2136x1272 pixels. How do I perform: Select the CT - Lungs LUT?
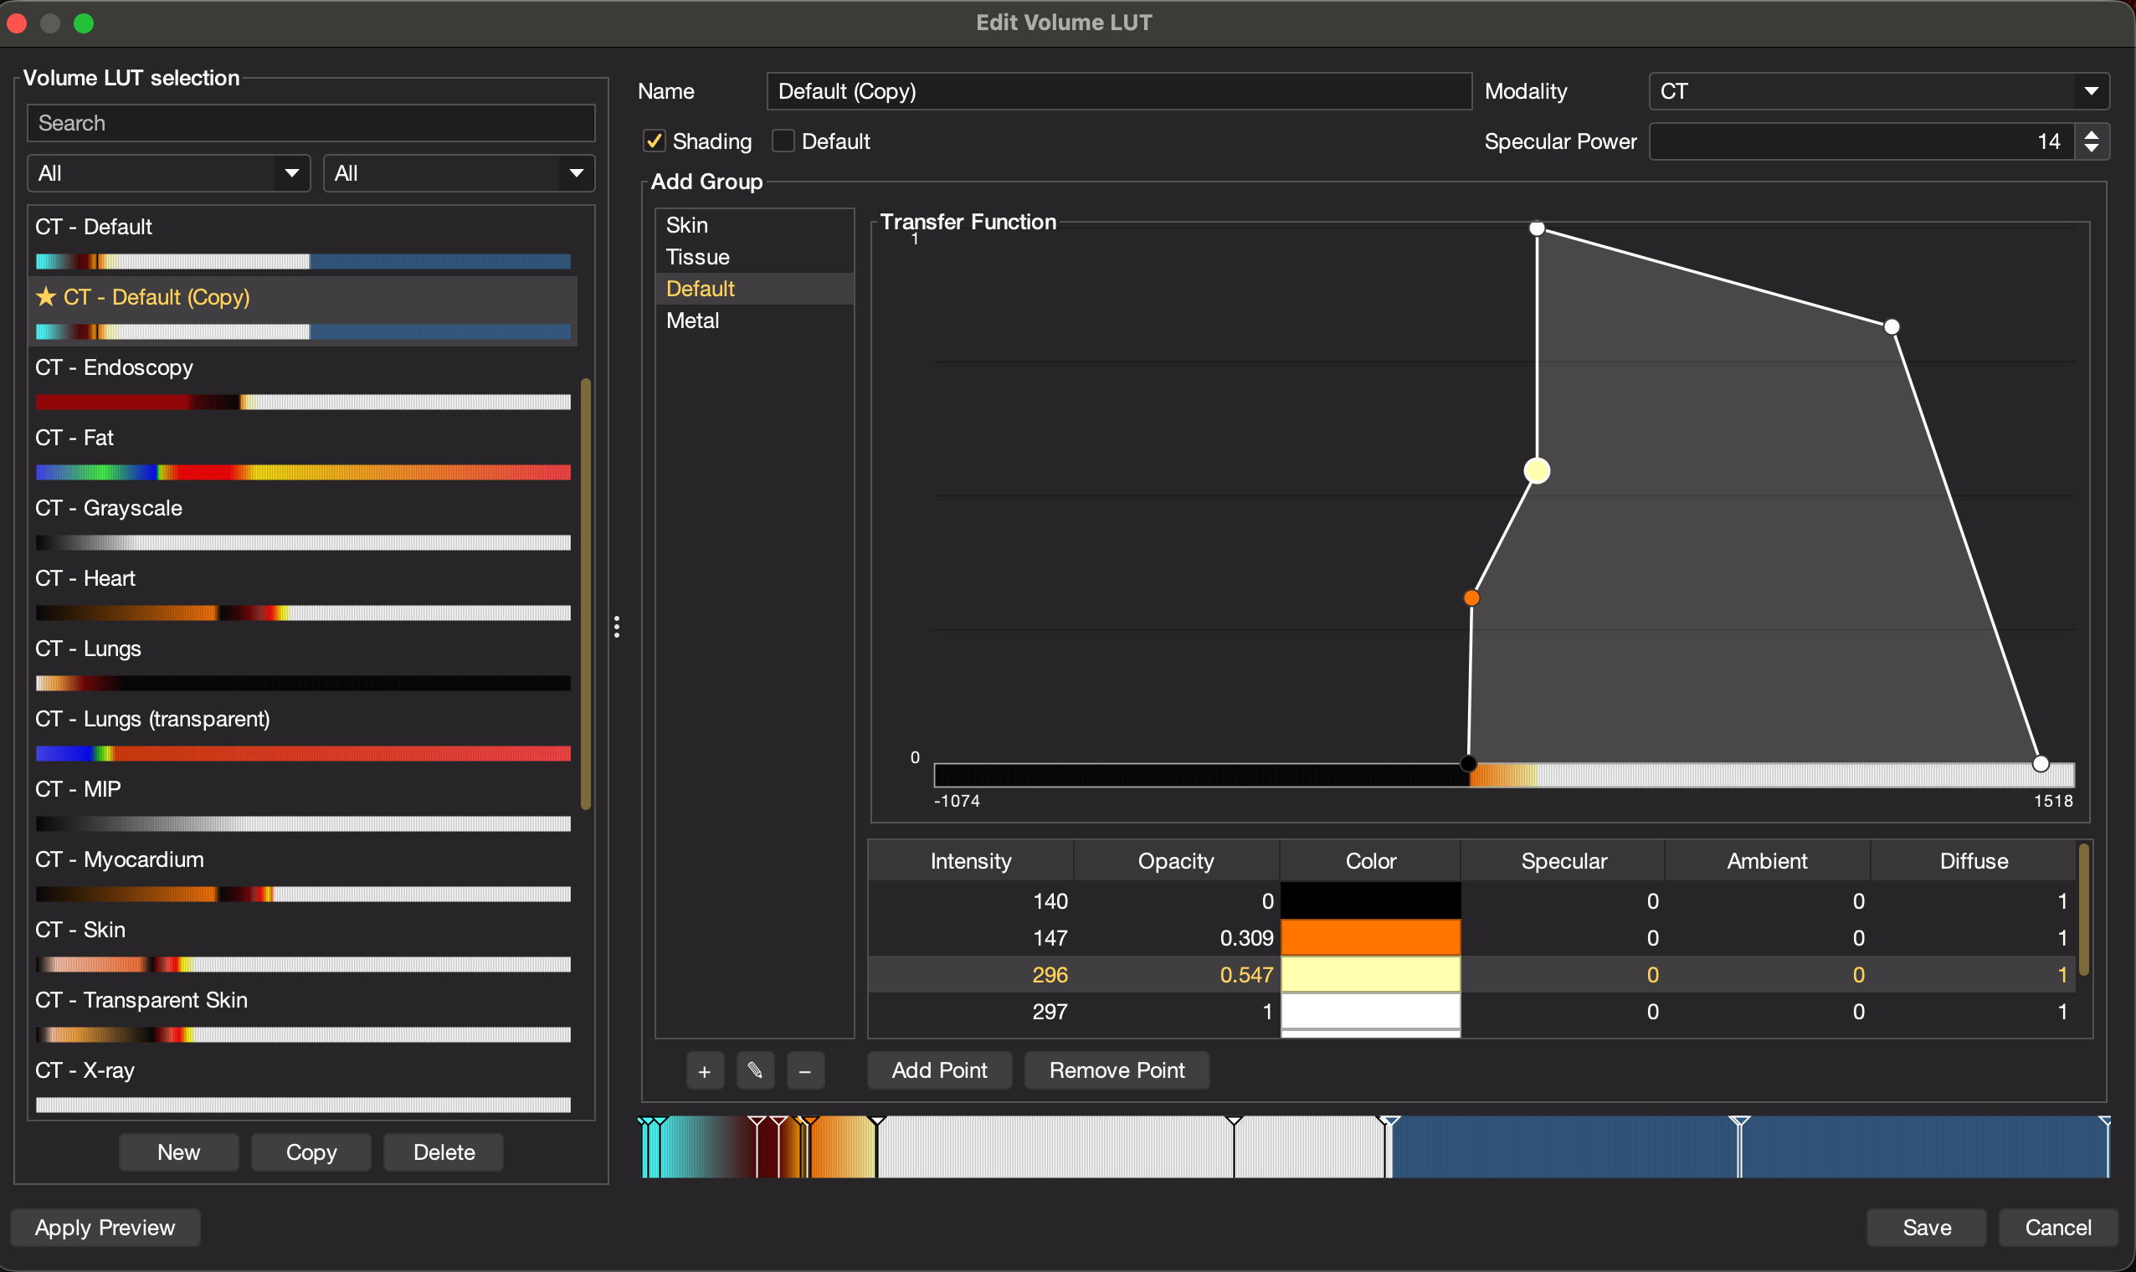click(304, 663)
